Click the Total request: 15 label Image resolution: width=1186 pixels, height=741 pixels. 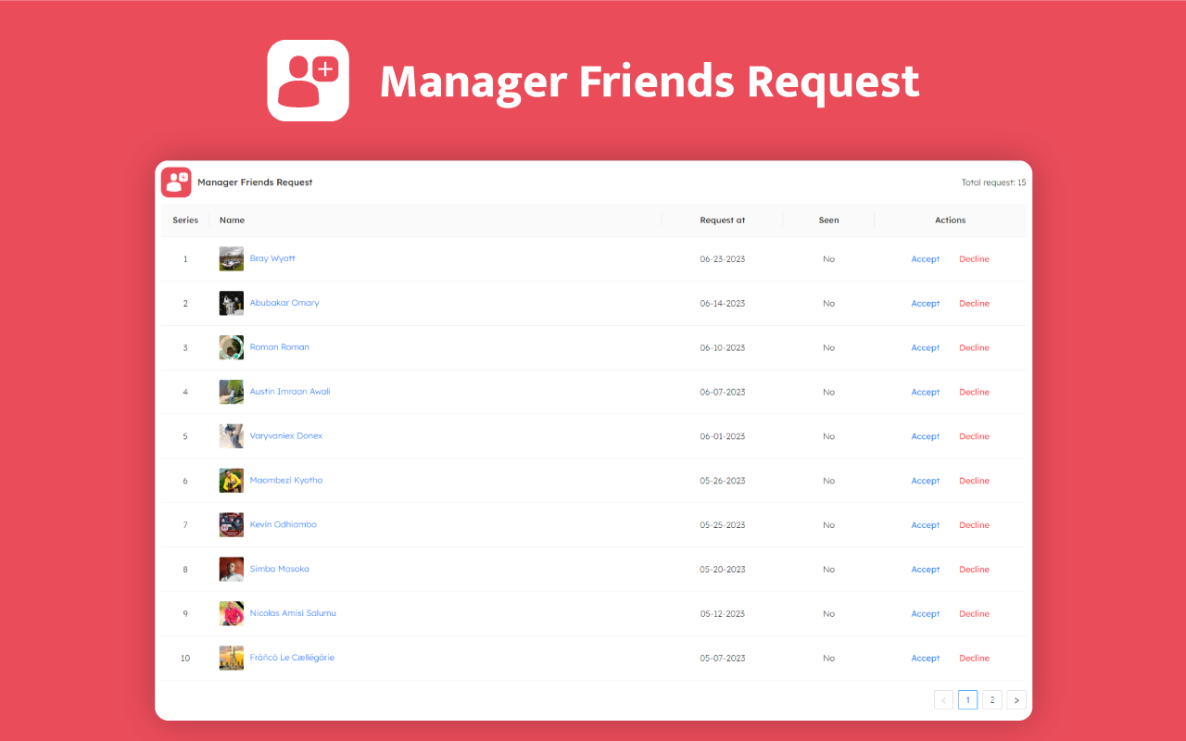[993, 182]
